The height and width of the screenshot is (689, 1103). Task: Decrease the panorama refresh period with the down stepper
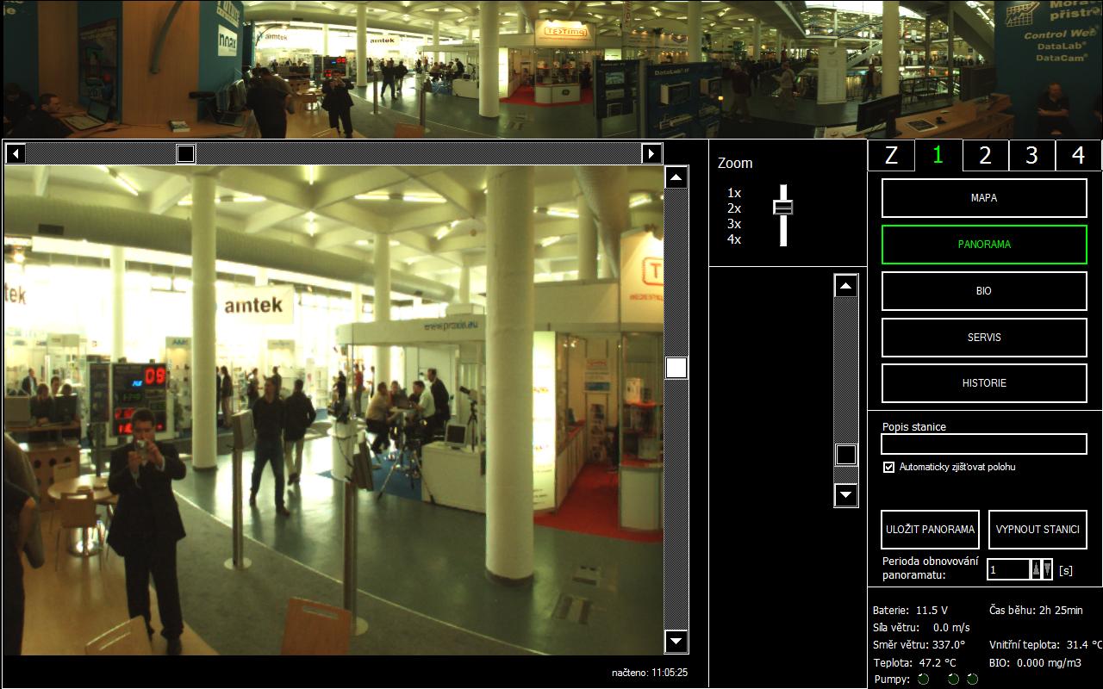[x=1047, y=569]
